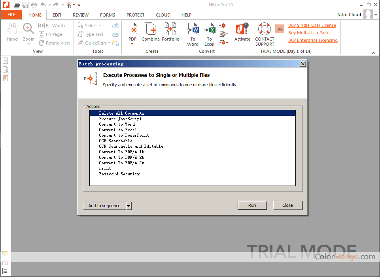Click the Redo arrow icon
The image size is (380, 277).
(x=56, y=5)
